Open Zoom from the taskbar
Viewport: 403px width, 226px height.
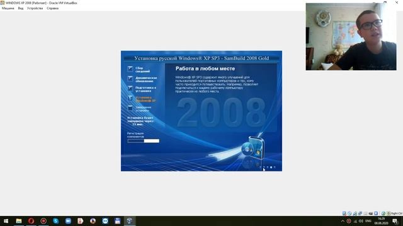coord(68,221)
